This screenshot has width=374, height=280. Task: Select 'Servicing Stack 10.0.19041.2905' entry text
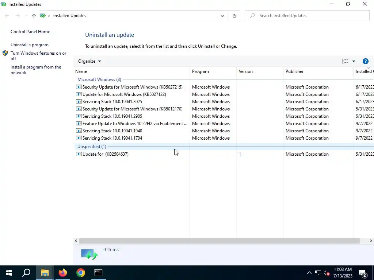click(x=112, y=116)
